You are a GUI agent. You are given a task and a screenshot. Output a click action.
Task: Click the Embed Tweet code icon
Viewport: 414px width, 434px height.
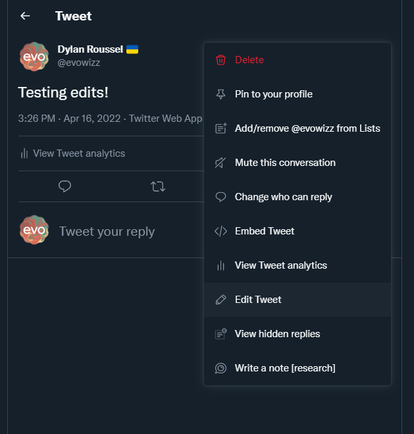click(x=221, y=231)
